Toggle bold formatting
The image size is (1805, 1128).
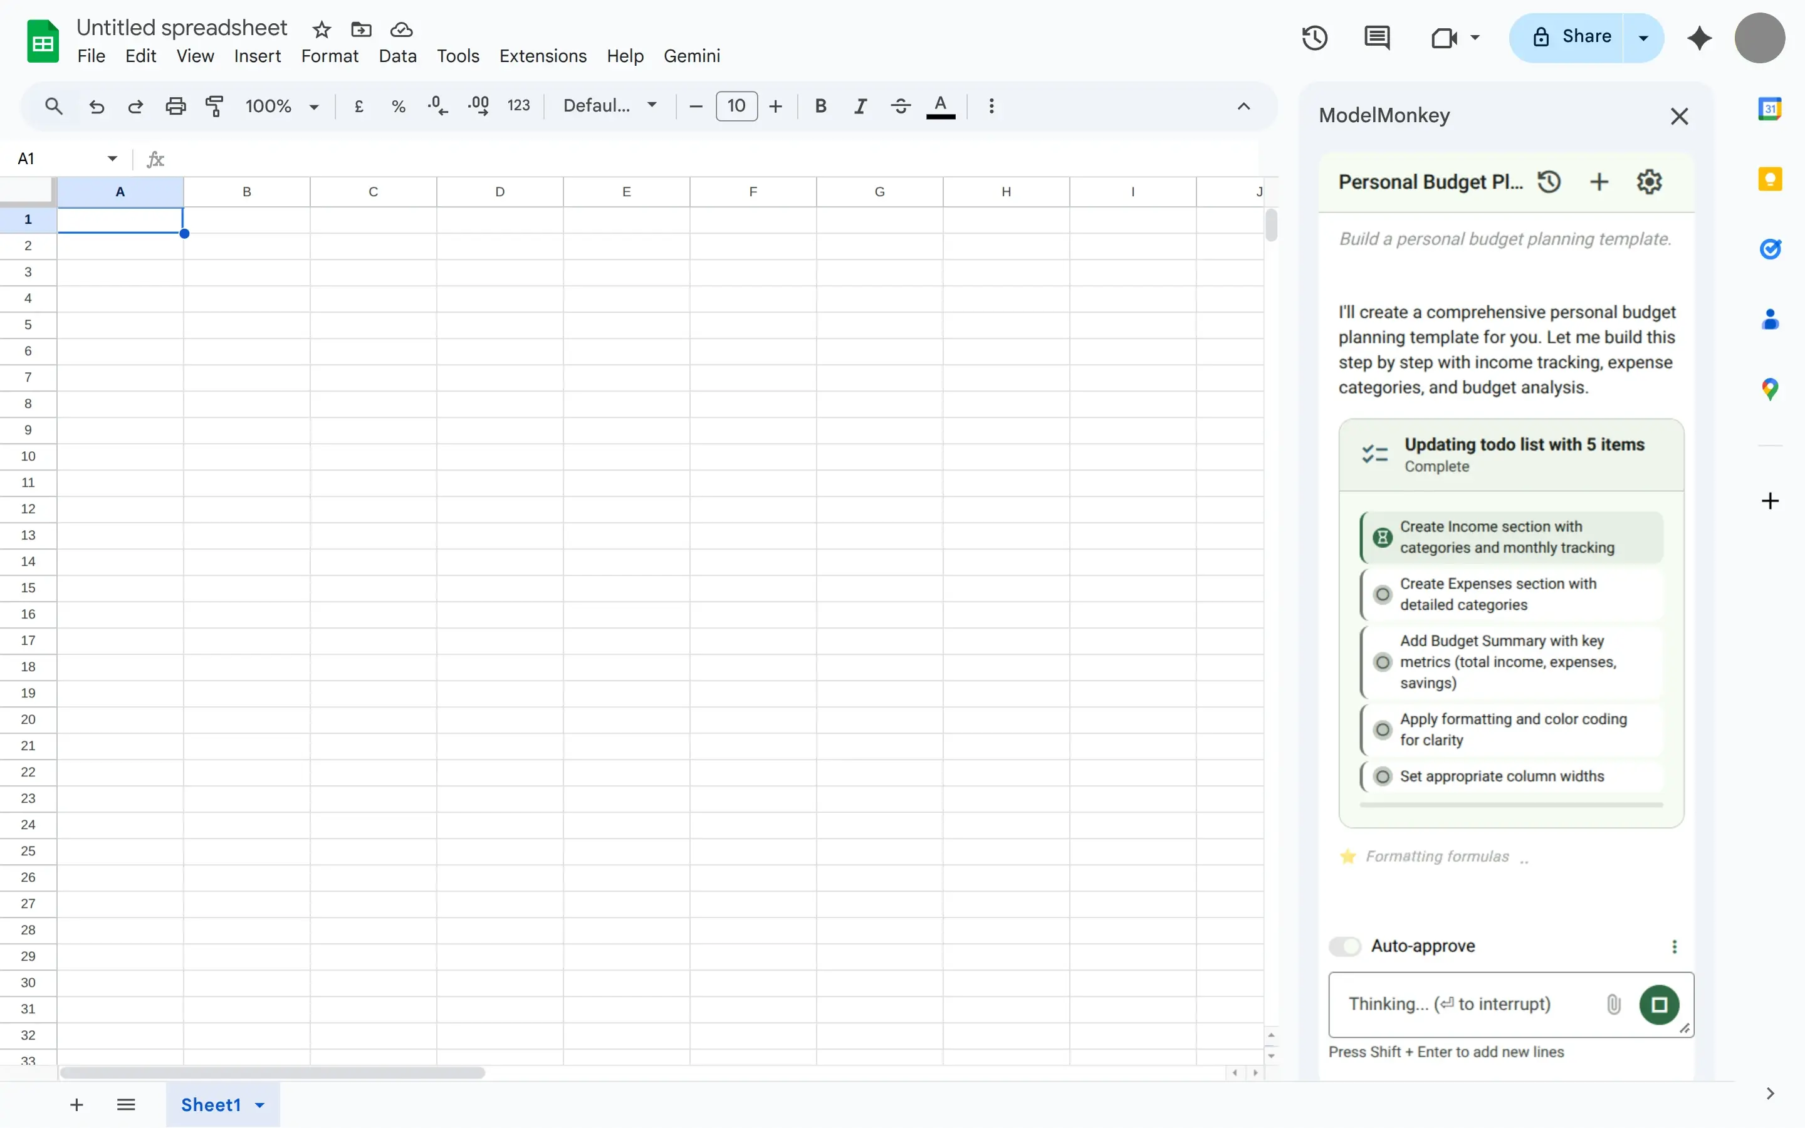(x=820, y=106)
